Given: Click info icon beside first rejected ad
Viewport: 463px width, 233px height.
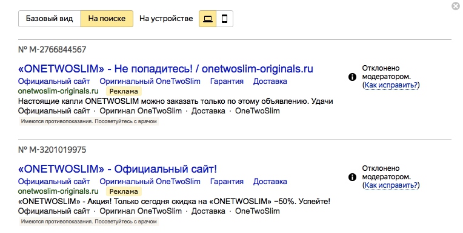Looking at the screenshot, I should point(352,77).
